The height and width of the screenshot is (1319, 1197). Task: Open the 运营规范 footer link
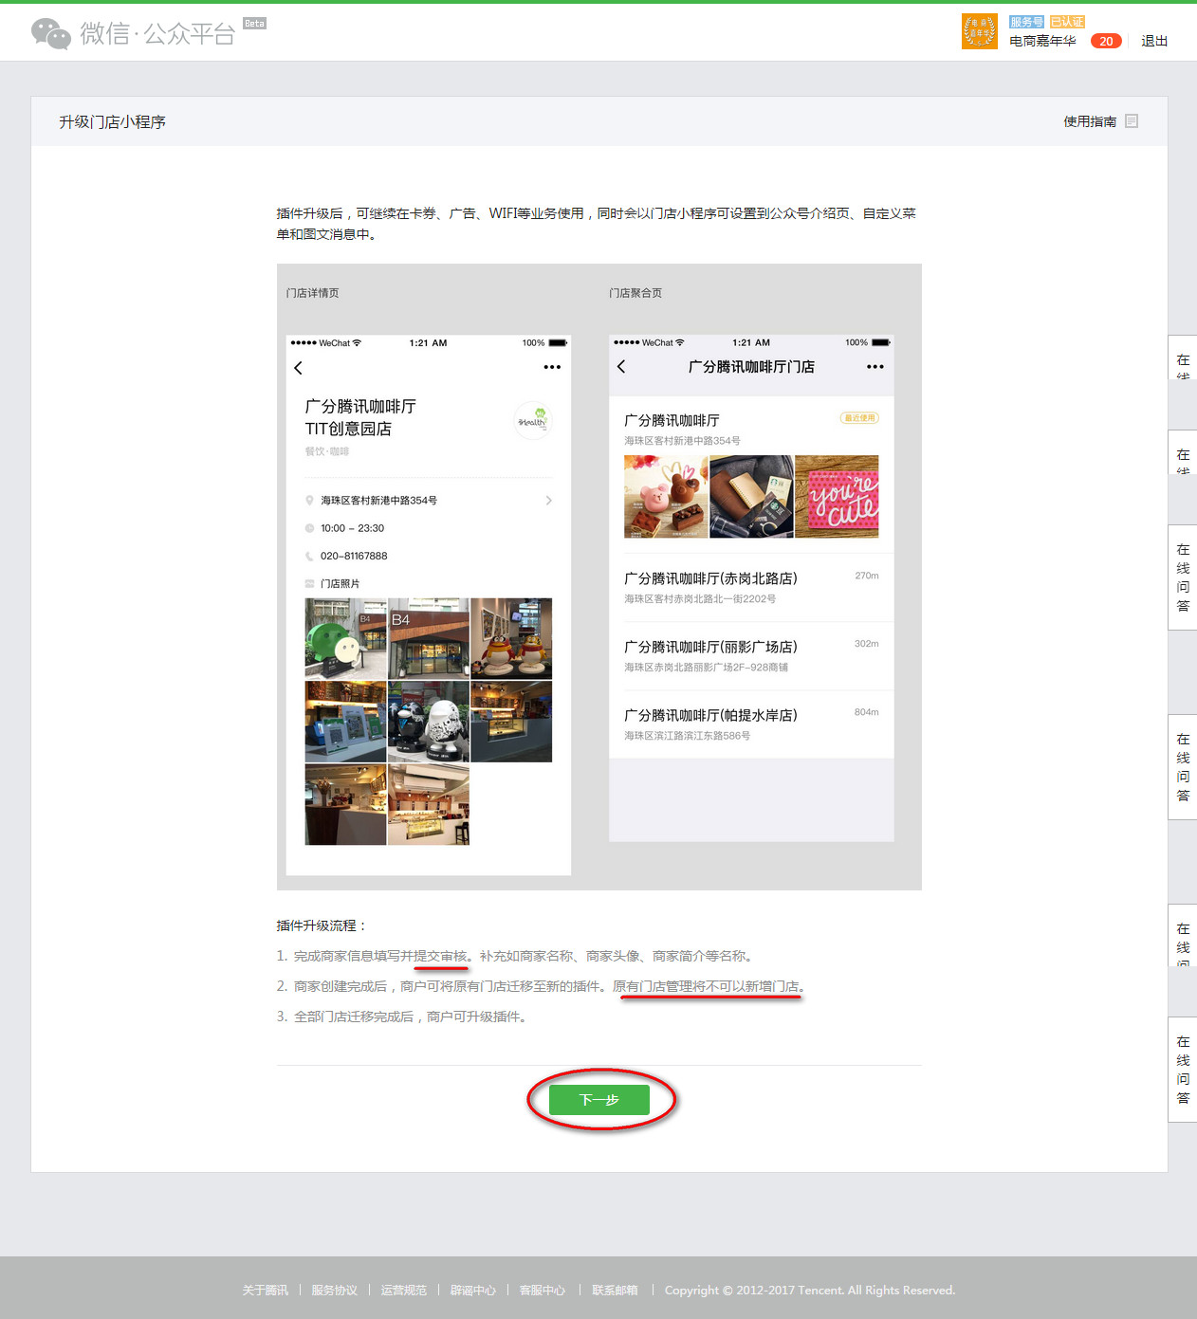point(404,1291)
